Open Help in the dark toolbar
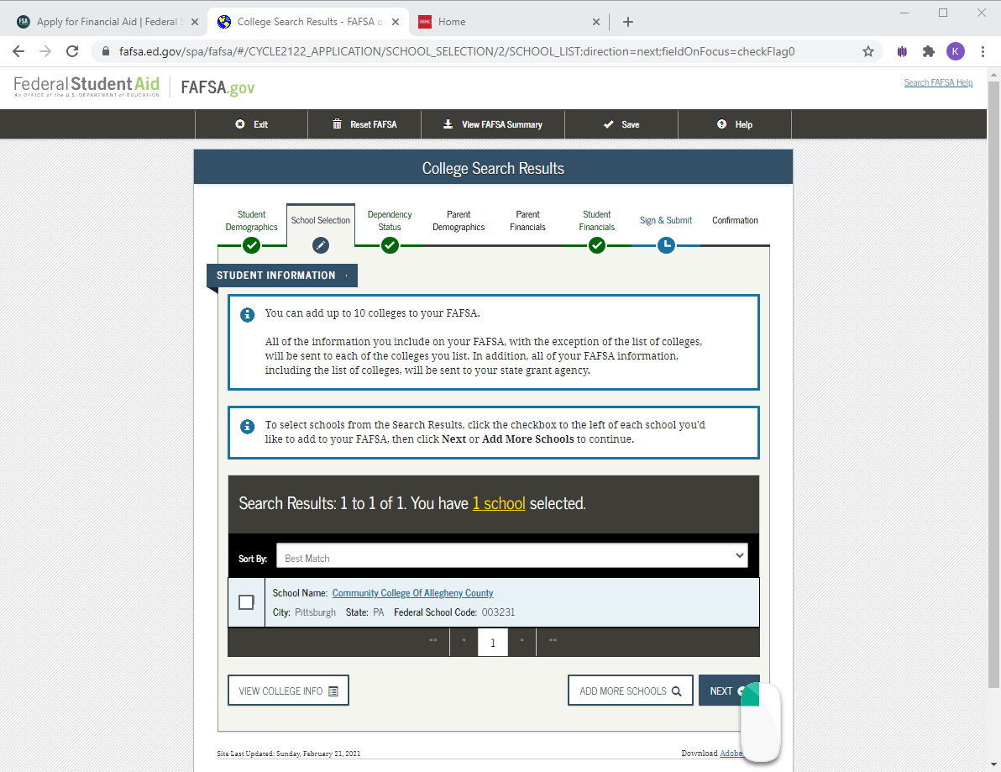This screenshot has height=772, width=1001. pos(735,124)
